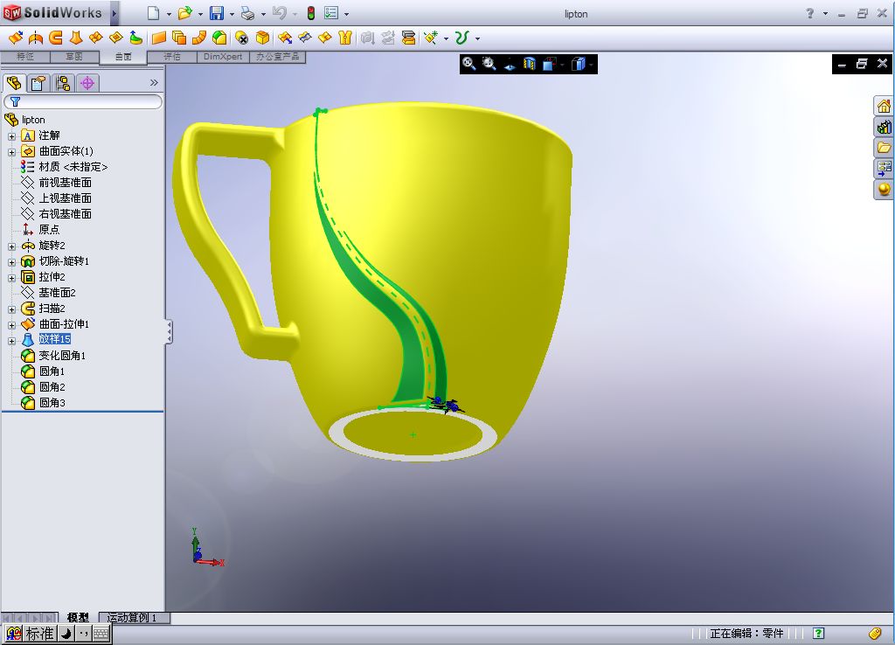This screenshot has width=895, height=645.
Task: Select the Revolved Surface tool icon
Action: 35,38
